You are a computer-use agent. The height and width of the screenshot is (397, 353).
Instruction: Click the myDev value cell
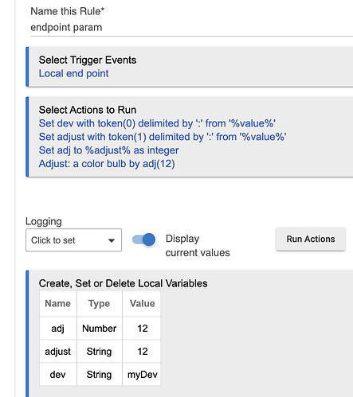click(143, 375)
